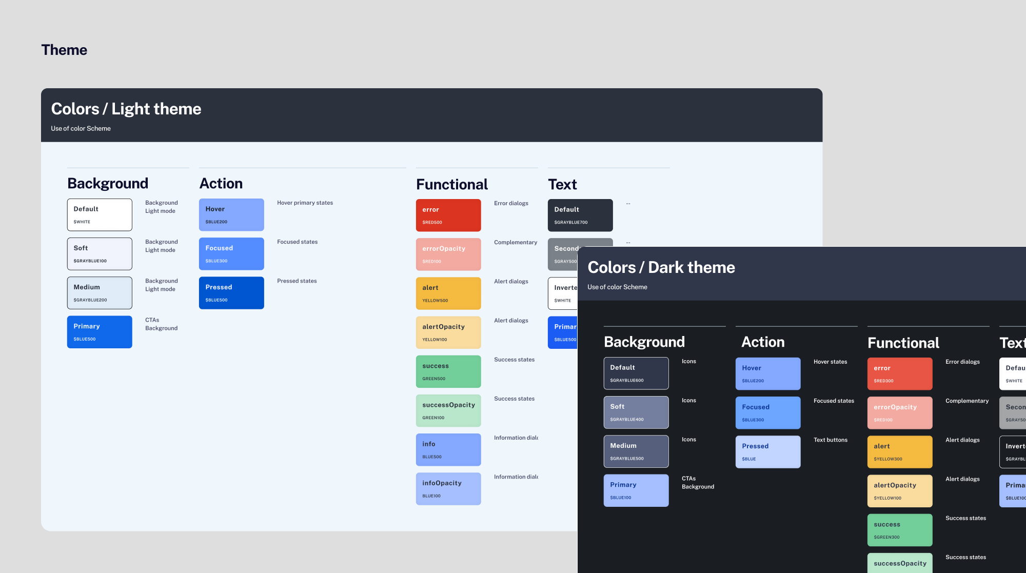Click the Colors / Light theme heading

pos(126,109)
